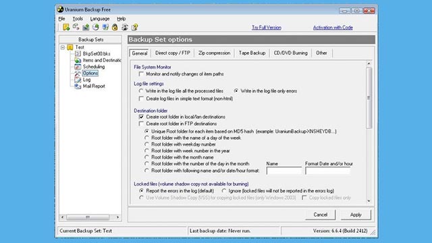Click the black-and-white service toolbar icon
The width and height of the screenshot is (432, 243).
pyautogui.click(x=125, y=27)
